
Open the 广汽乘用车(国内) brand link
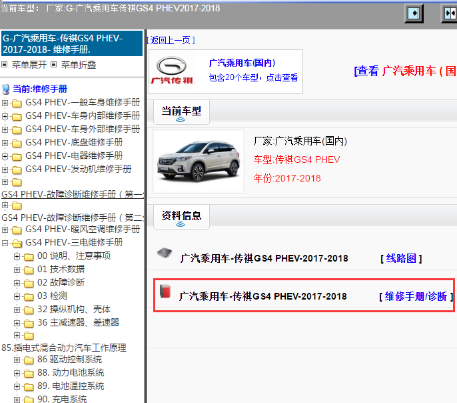242,63
